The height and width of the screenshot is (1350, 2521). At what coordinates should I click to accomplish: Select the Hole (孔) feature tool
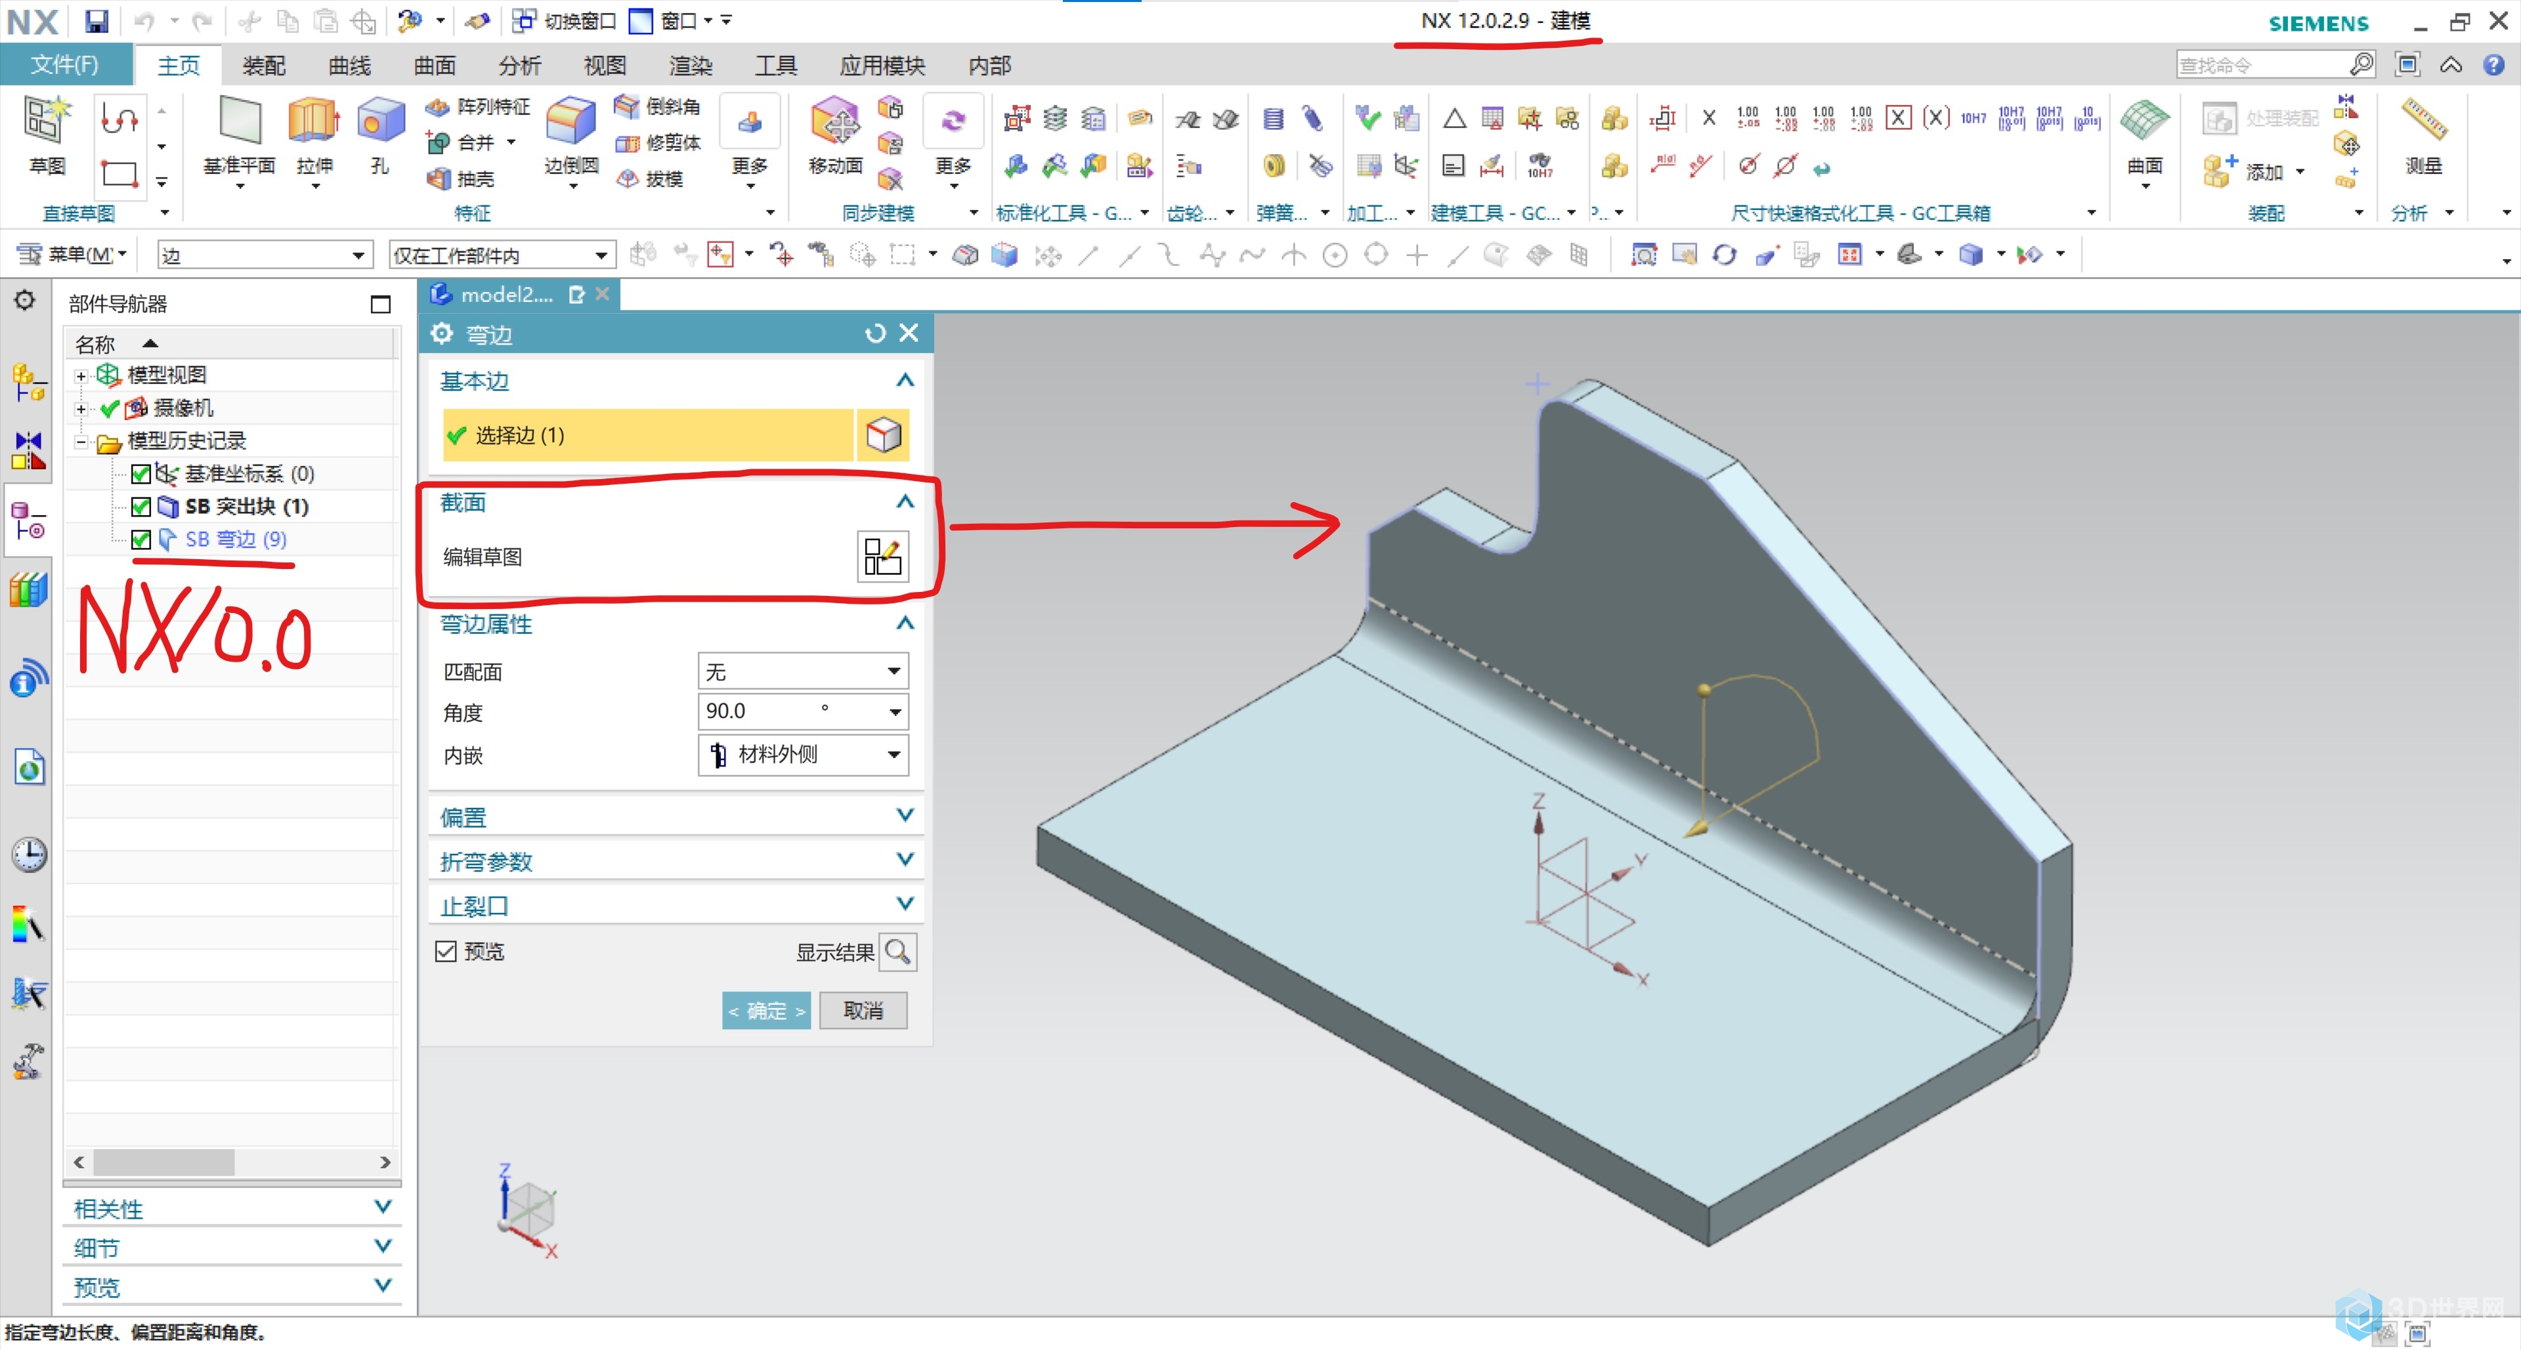pyautogui.click(x=379, y=135)
